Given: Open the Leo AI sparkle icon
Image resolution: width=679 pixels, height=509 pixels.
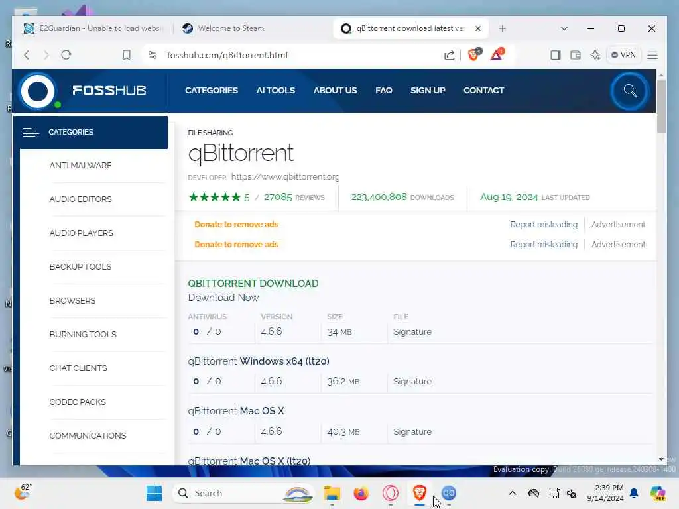Looking at the screenshot, I should coord(595,55).
